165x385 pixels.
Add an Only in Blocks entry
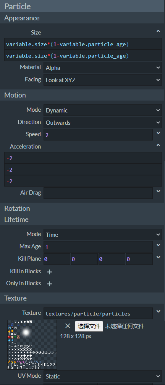point(49,284)
